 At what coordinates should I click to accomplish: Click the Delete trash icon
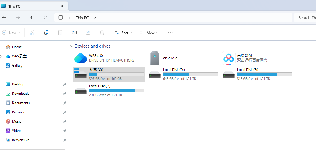point(102,33)
